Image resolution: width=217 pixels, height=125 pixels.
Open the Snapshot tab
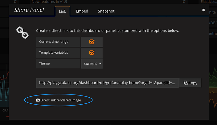(x=106, y=11)
